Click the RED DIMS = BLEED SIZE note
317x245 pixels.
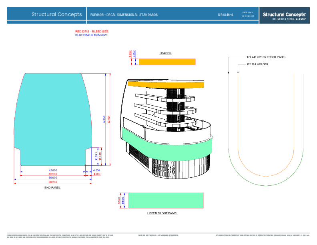click(92, 31)
